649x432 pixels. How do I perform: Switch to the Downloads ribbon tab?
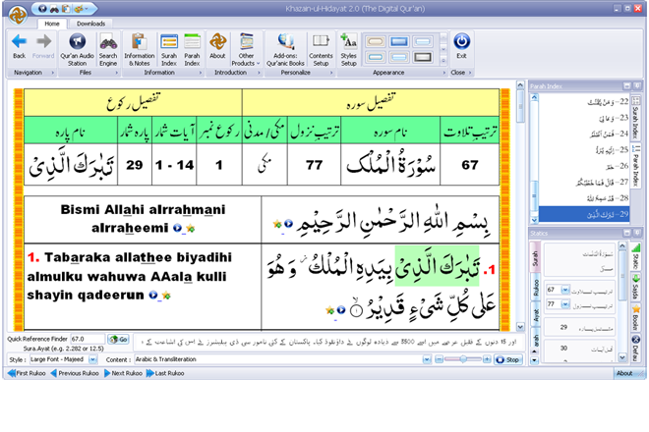[x=90, y=24]
